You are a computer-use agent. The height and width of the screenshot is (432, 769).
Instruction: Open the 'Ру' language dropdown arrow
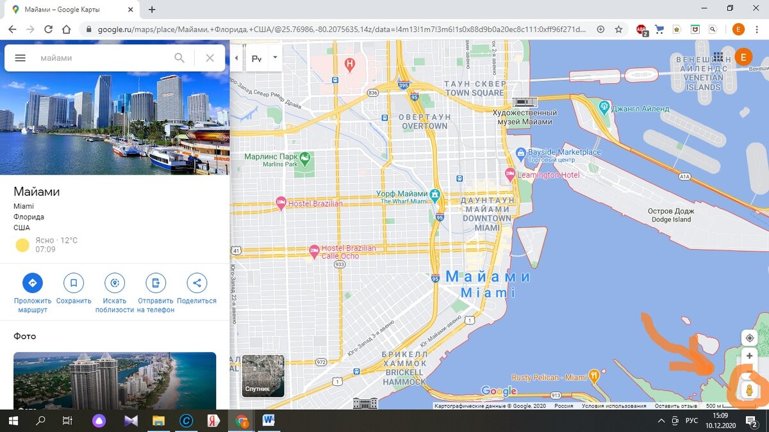pos(275,57)
